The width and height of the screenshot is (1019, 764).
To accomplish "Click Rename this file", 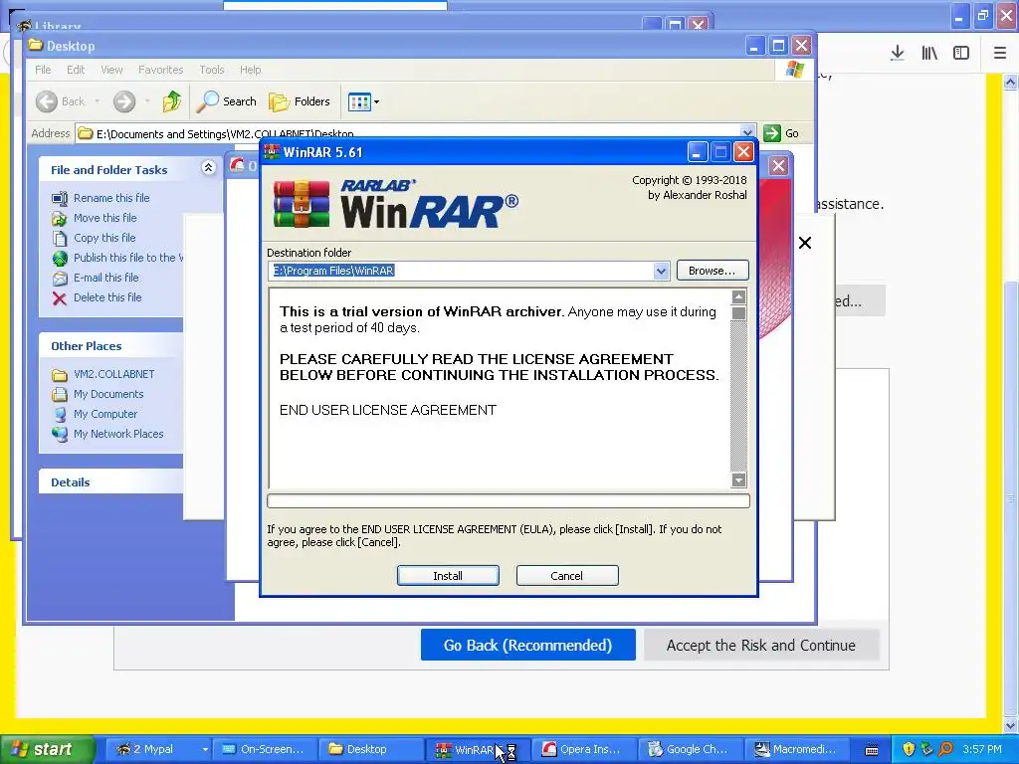I will click(x=111, y=198).
